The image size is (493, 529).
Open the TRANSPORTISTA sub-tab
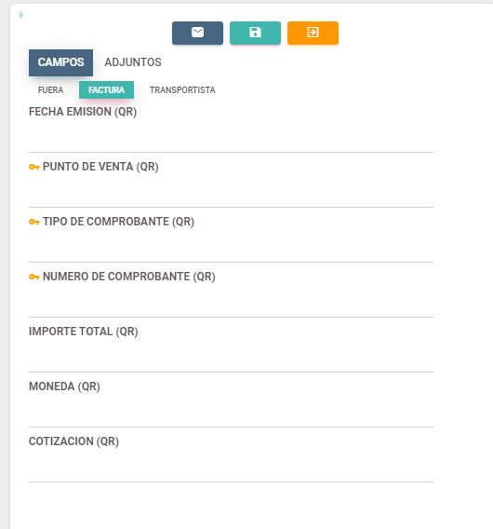pyautogui.click(x=182, y=90)
